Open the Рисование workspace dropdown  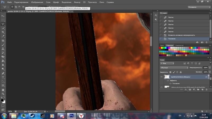click(x=199, y=7)
